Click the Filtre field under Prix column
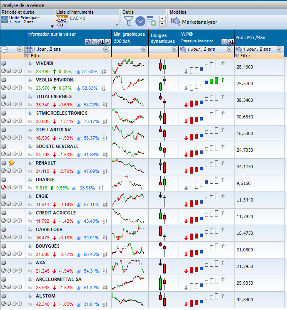The height and width of the screenshot is (310, 287). [x=260, y=56]
